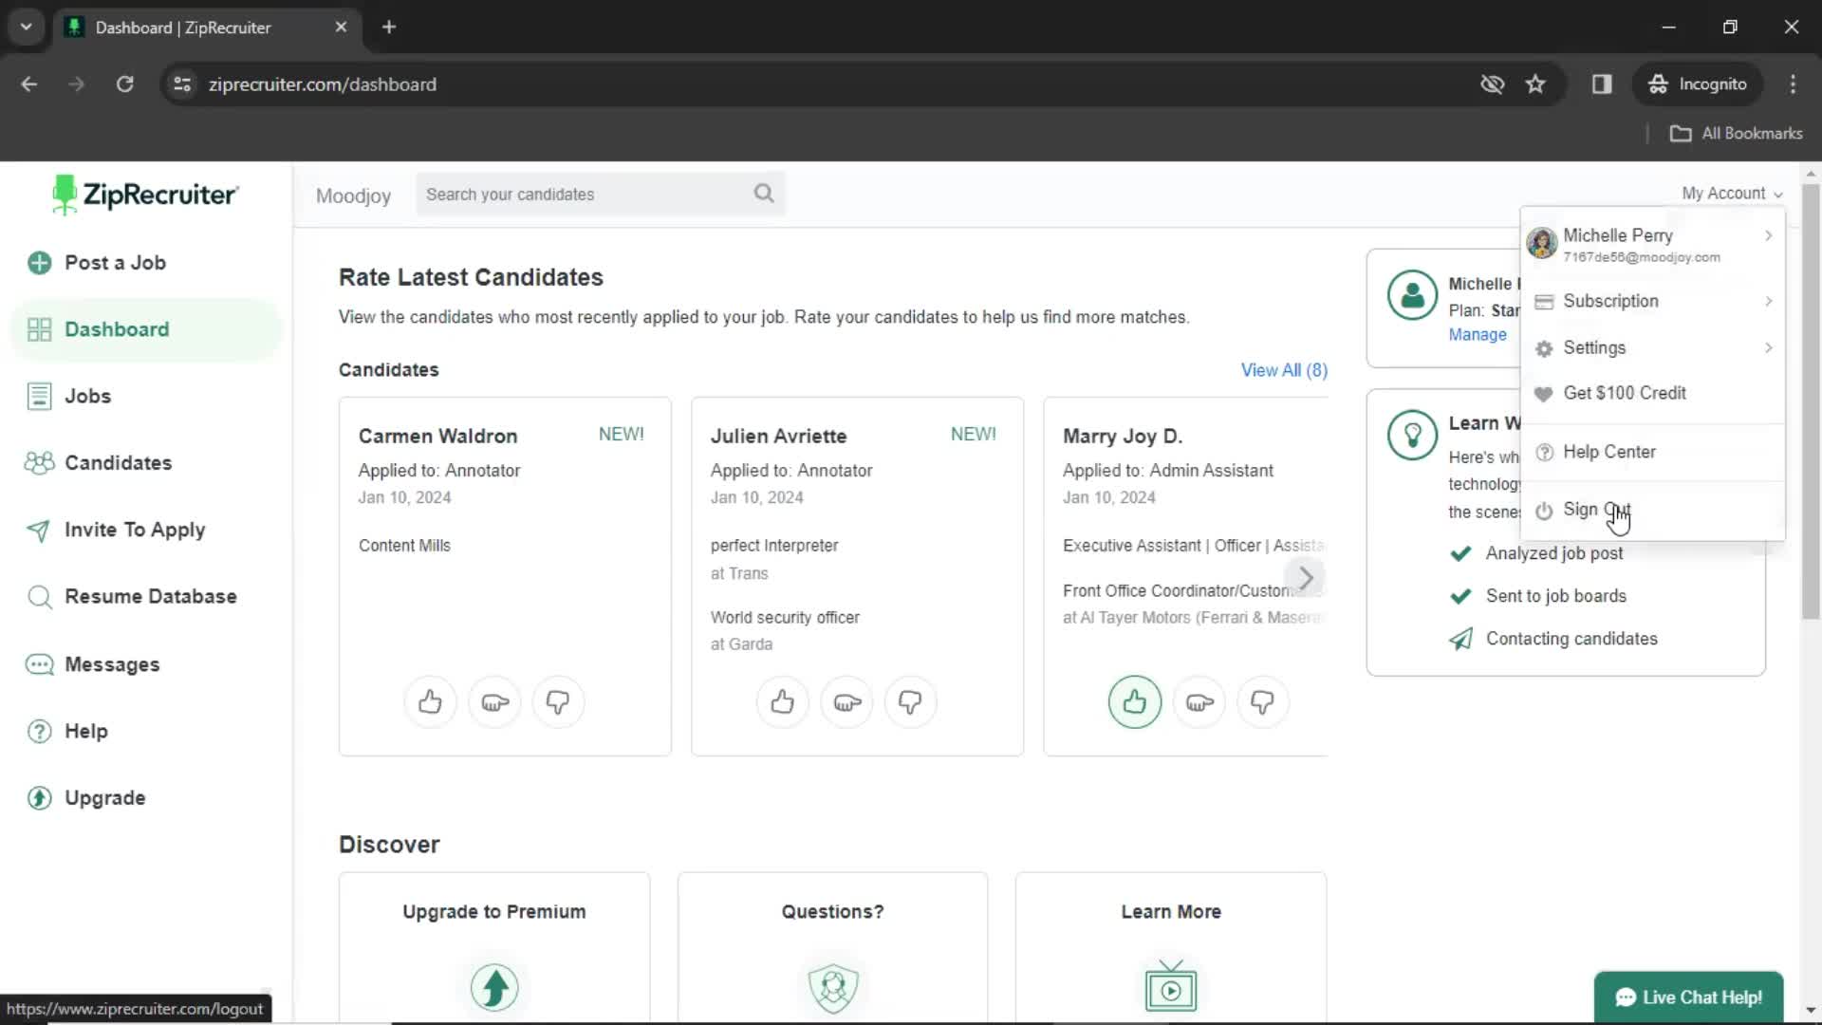Click the account profile icon in plan card
This screenshot has width=1822, height=1025.
[1412, 295]
